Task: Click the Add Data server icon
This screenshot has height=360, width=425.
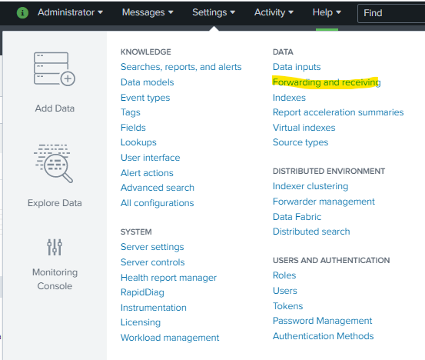Action: [55, 69]
